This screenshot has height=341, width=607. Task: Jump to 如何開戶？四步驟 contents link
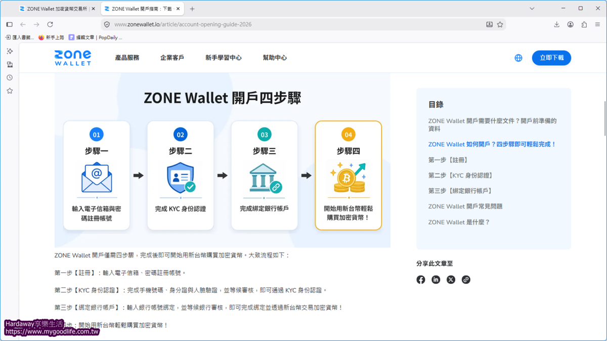coord(492,144)
